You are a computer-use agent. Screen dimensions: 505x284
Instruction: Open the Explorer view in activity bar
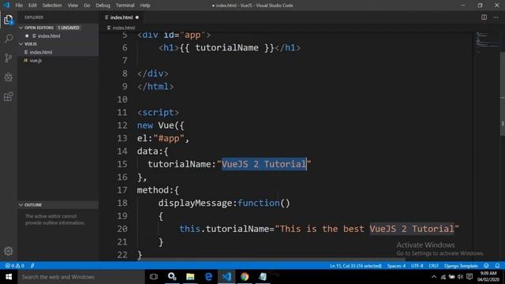(x=9, y=20)
